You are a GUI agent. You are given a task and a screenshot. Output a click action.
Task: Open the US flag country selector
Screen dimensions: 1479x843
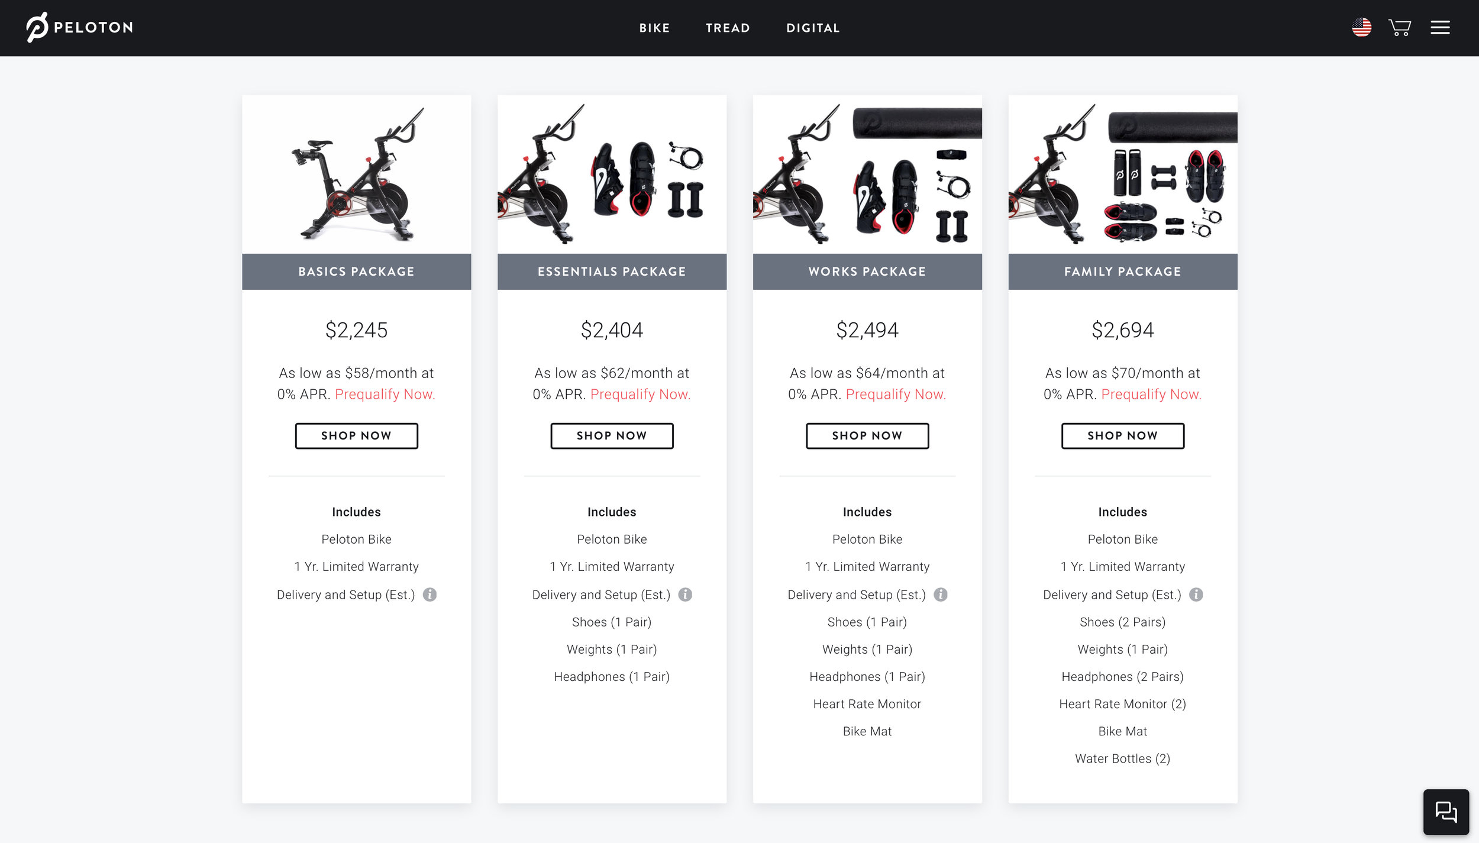coord(1361,27)
